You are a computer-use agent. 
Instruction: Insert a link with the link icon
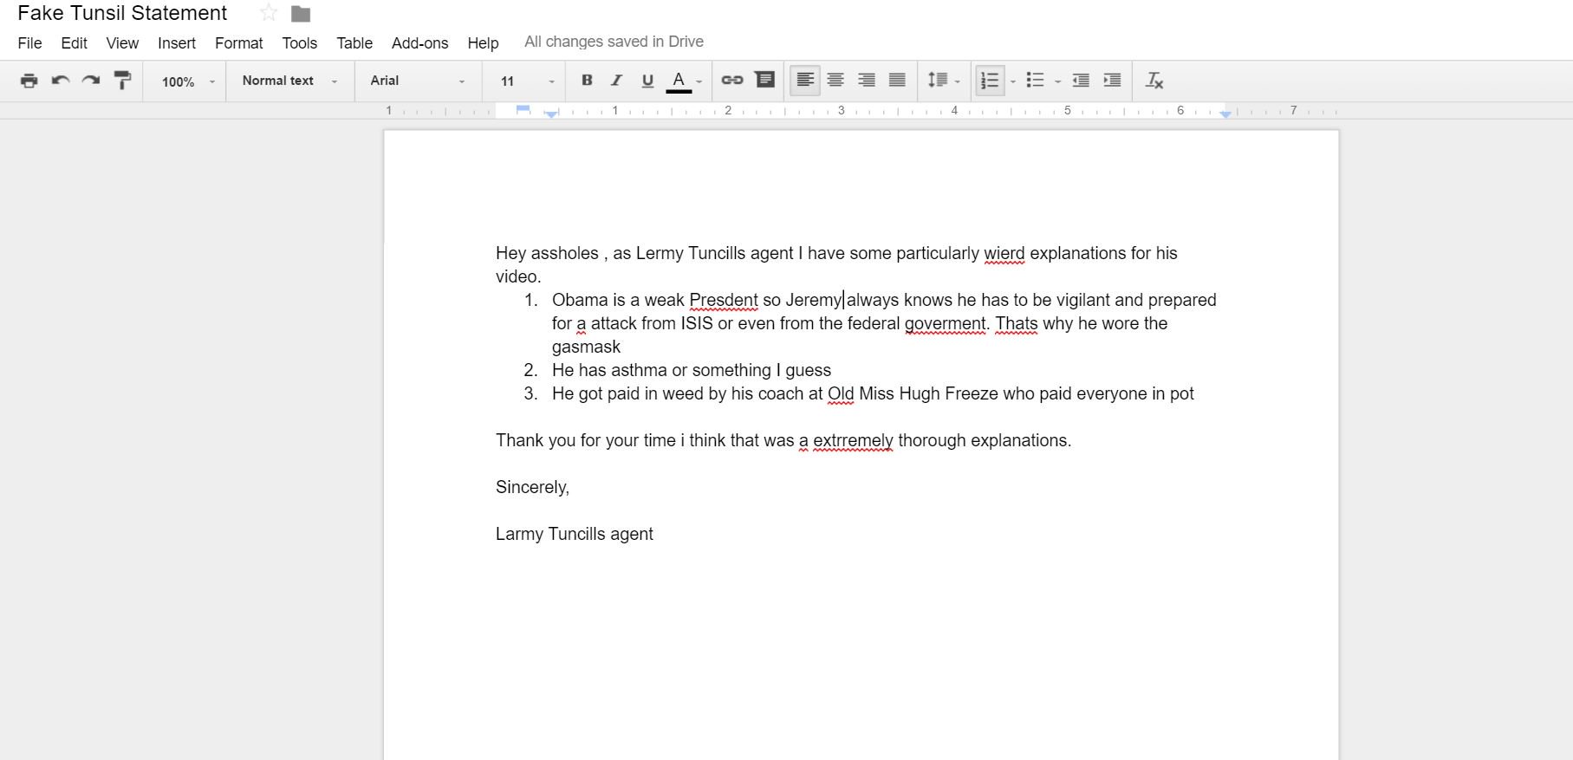coord(732,81)
